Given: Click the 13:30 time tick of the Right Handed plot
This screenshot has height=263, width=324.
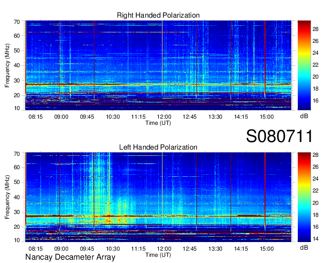Looking at the screenshot, I should click(x=215, y=117).
